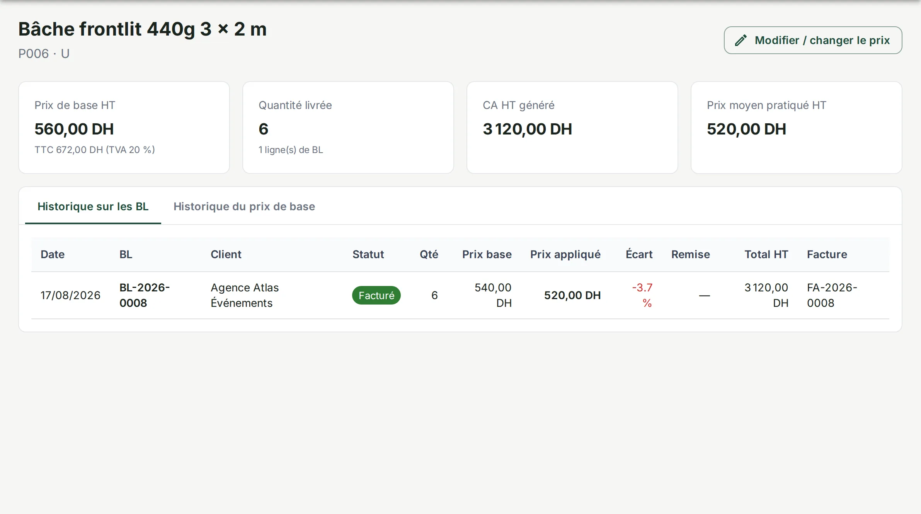Select client Agence Atlas Événements
The width and height of the screenshot is (921, 514).
(244, 295)
